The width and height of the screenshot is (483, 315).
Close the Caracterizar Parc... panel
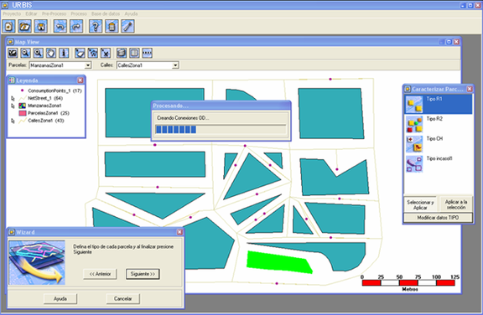pyautogui.click(x=470, y=89)
